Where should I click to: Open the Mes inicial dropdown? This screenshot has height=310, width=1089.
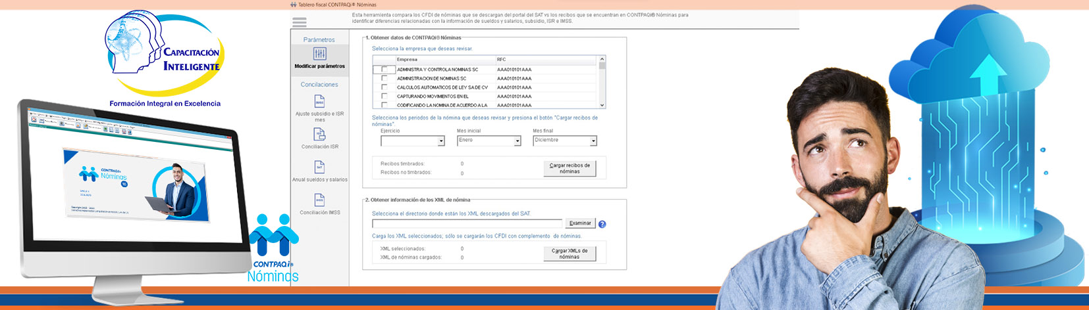[517, 141]
